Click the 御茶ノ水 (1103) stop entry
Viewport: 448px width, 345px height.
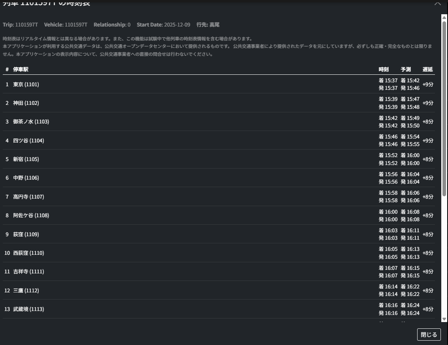tap(31, 121)
